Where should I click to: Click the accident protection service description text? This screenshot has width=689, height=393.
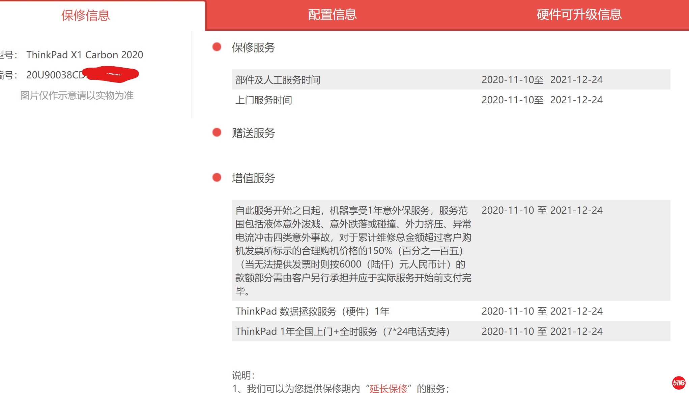353,250
